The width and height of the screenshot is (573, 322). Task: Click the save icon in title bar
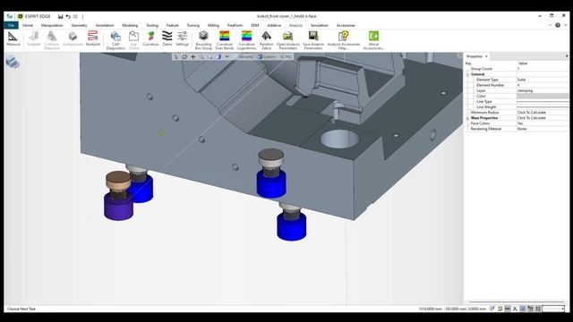pos(60,16)
